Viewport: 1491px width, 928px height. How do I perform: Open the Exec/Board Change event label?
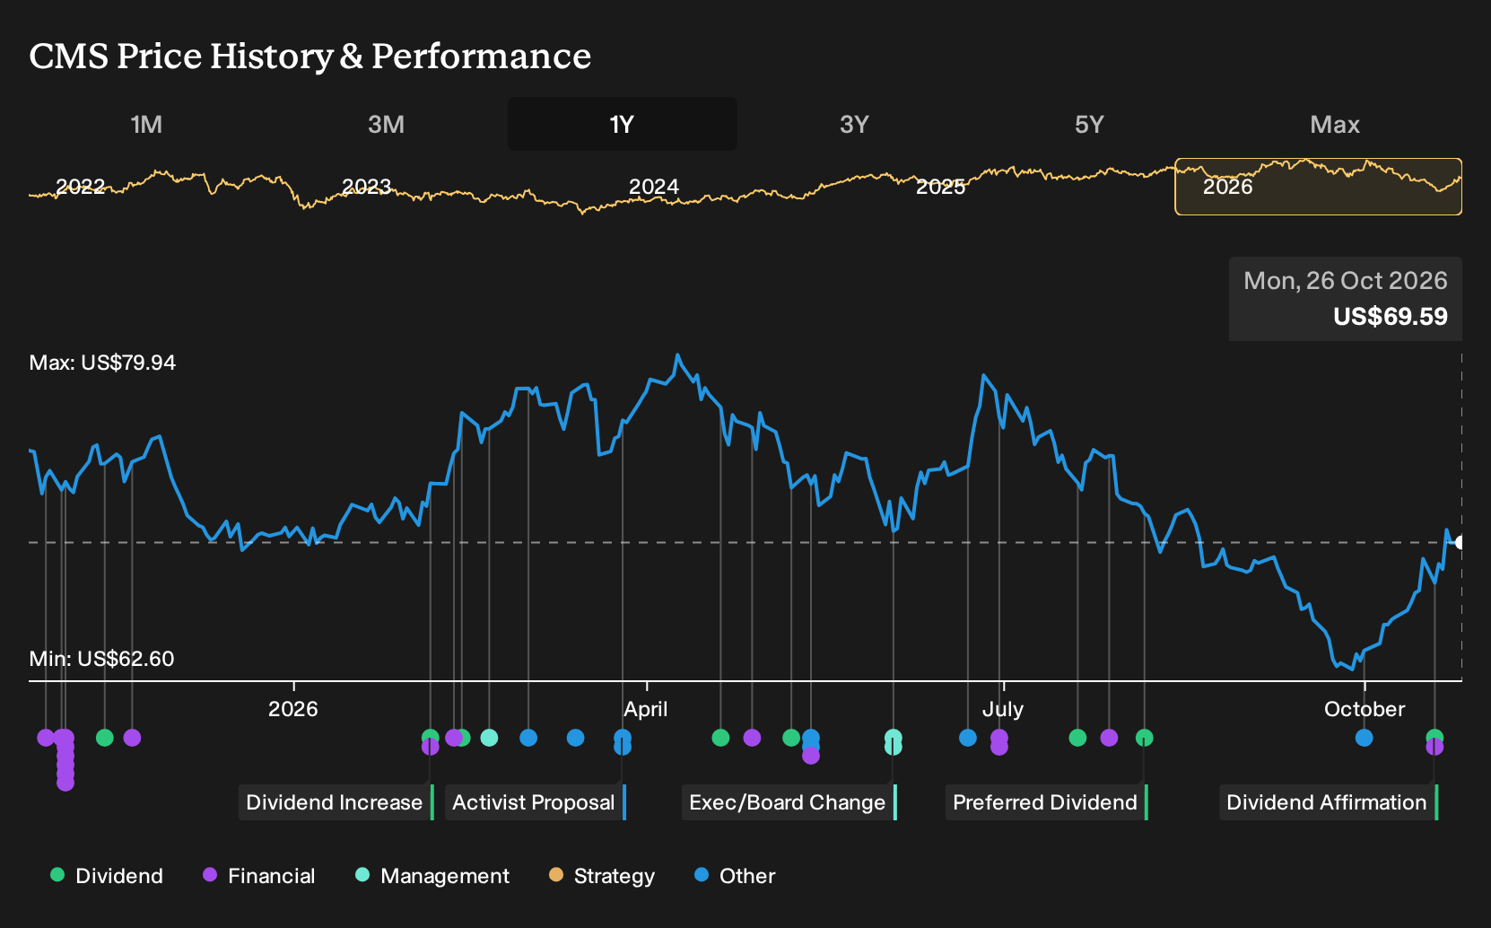tap(789, 802)
